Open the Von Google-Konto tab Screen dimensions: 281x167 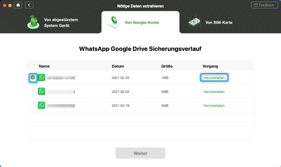pyautogui.click(x=142, y=22)
